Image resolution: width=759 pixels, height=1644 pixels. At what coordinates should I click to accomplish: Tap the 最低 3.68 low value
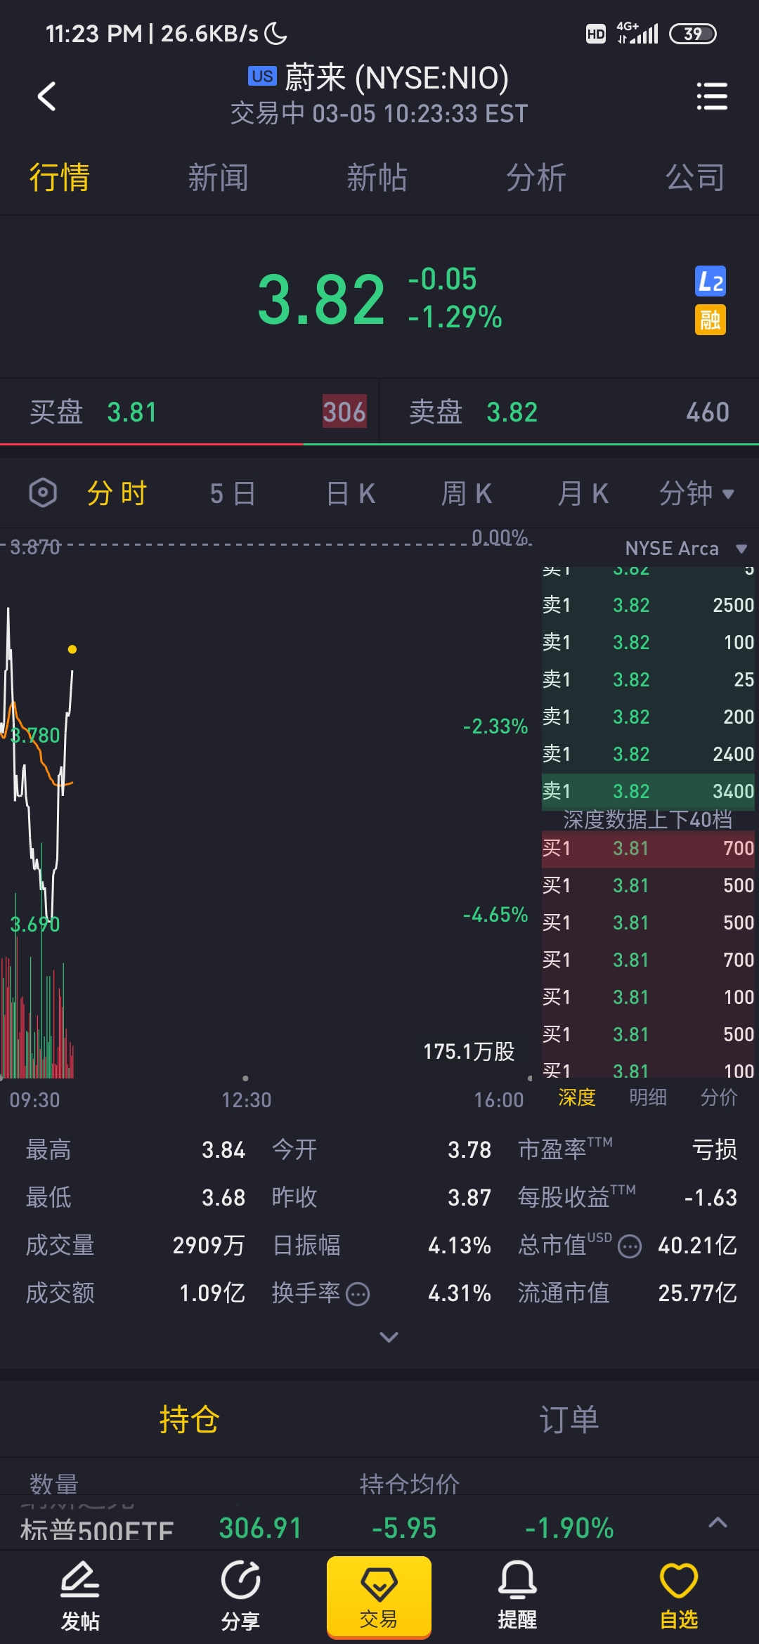point(223,1198)
